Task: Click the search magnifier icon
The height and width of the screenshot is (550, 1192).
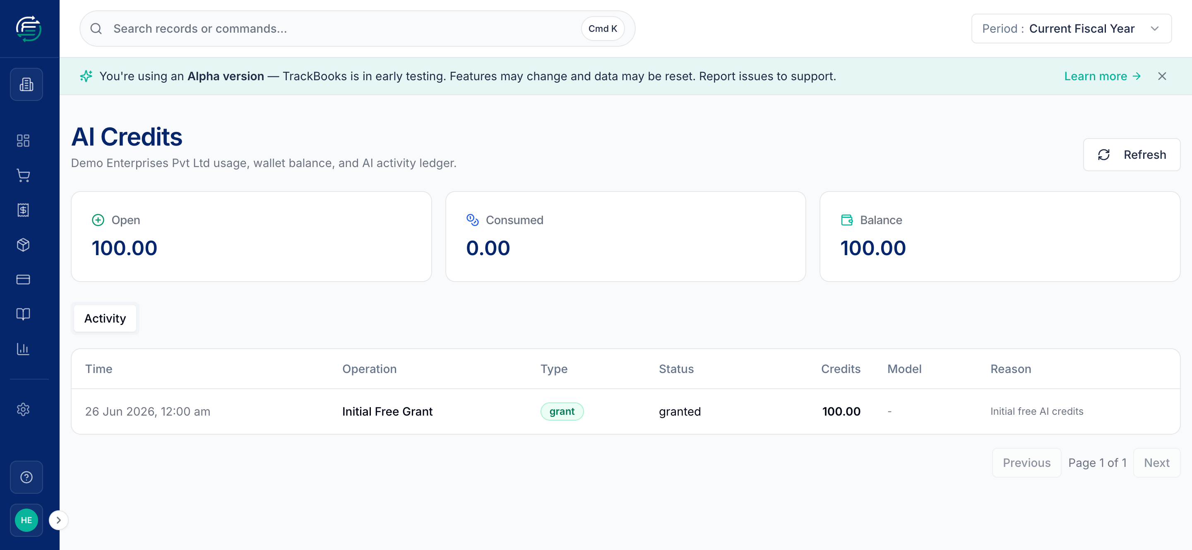Action: click(96, 29)
